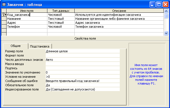Close the Заказчик table window
Screen dimensions: 170x108
click(165, 5)
